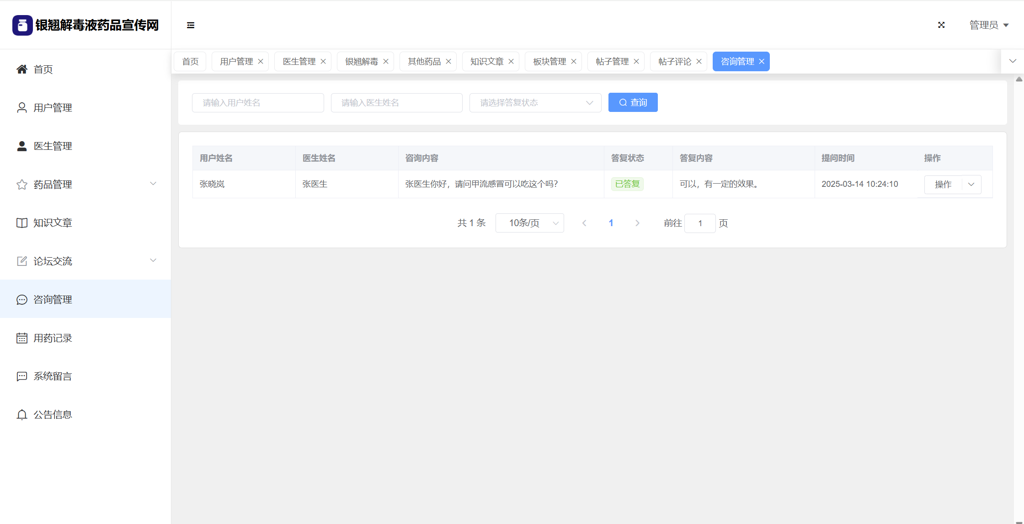Image resolution: width=1024 pixels, height=524 pixels.
Task: Open the 请选择答复状态 dropdown
Action: tap(535, 103)
